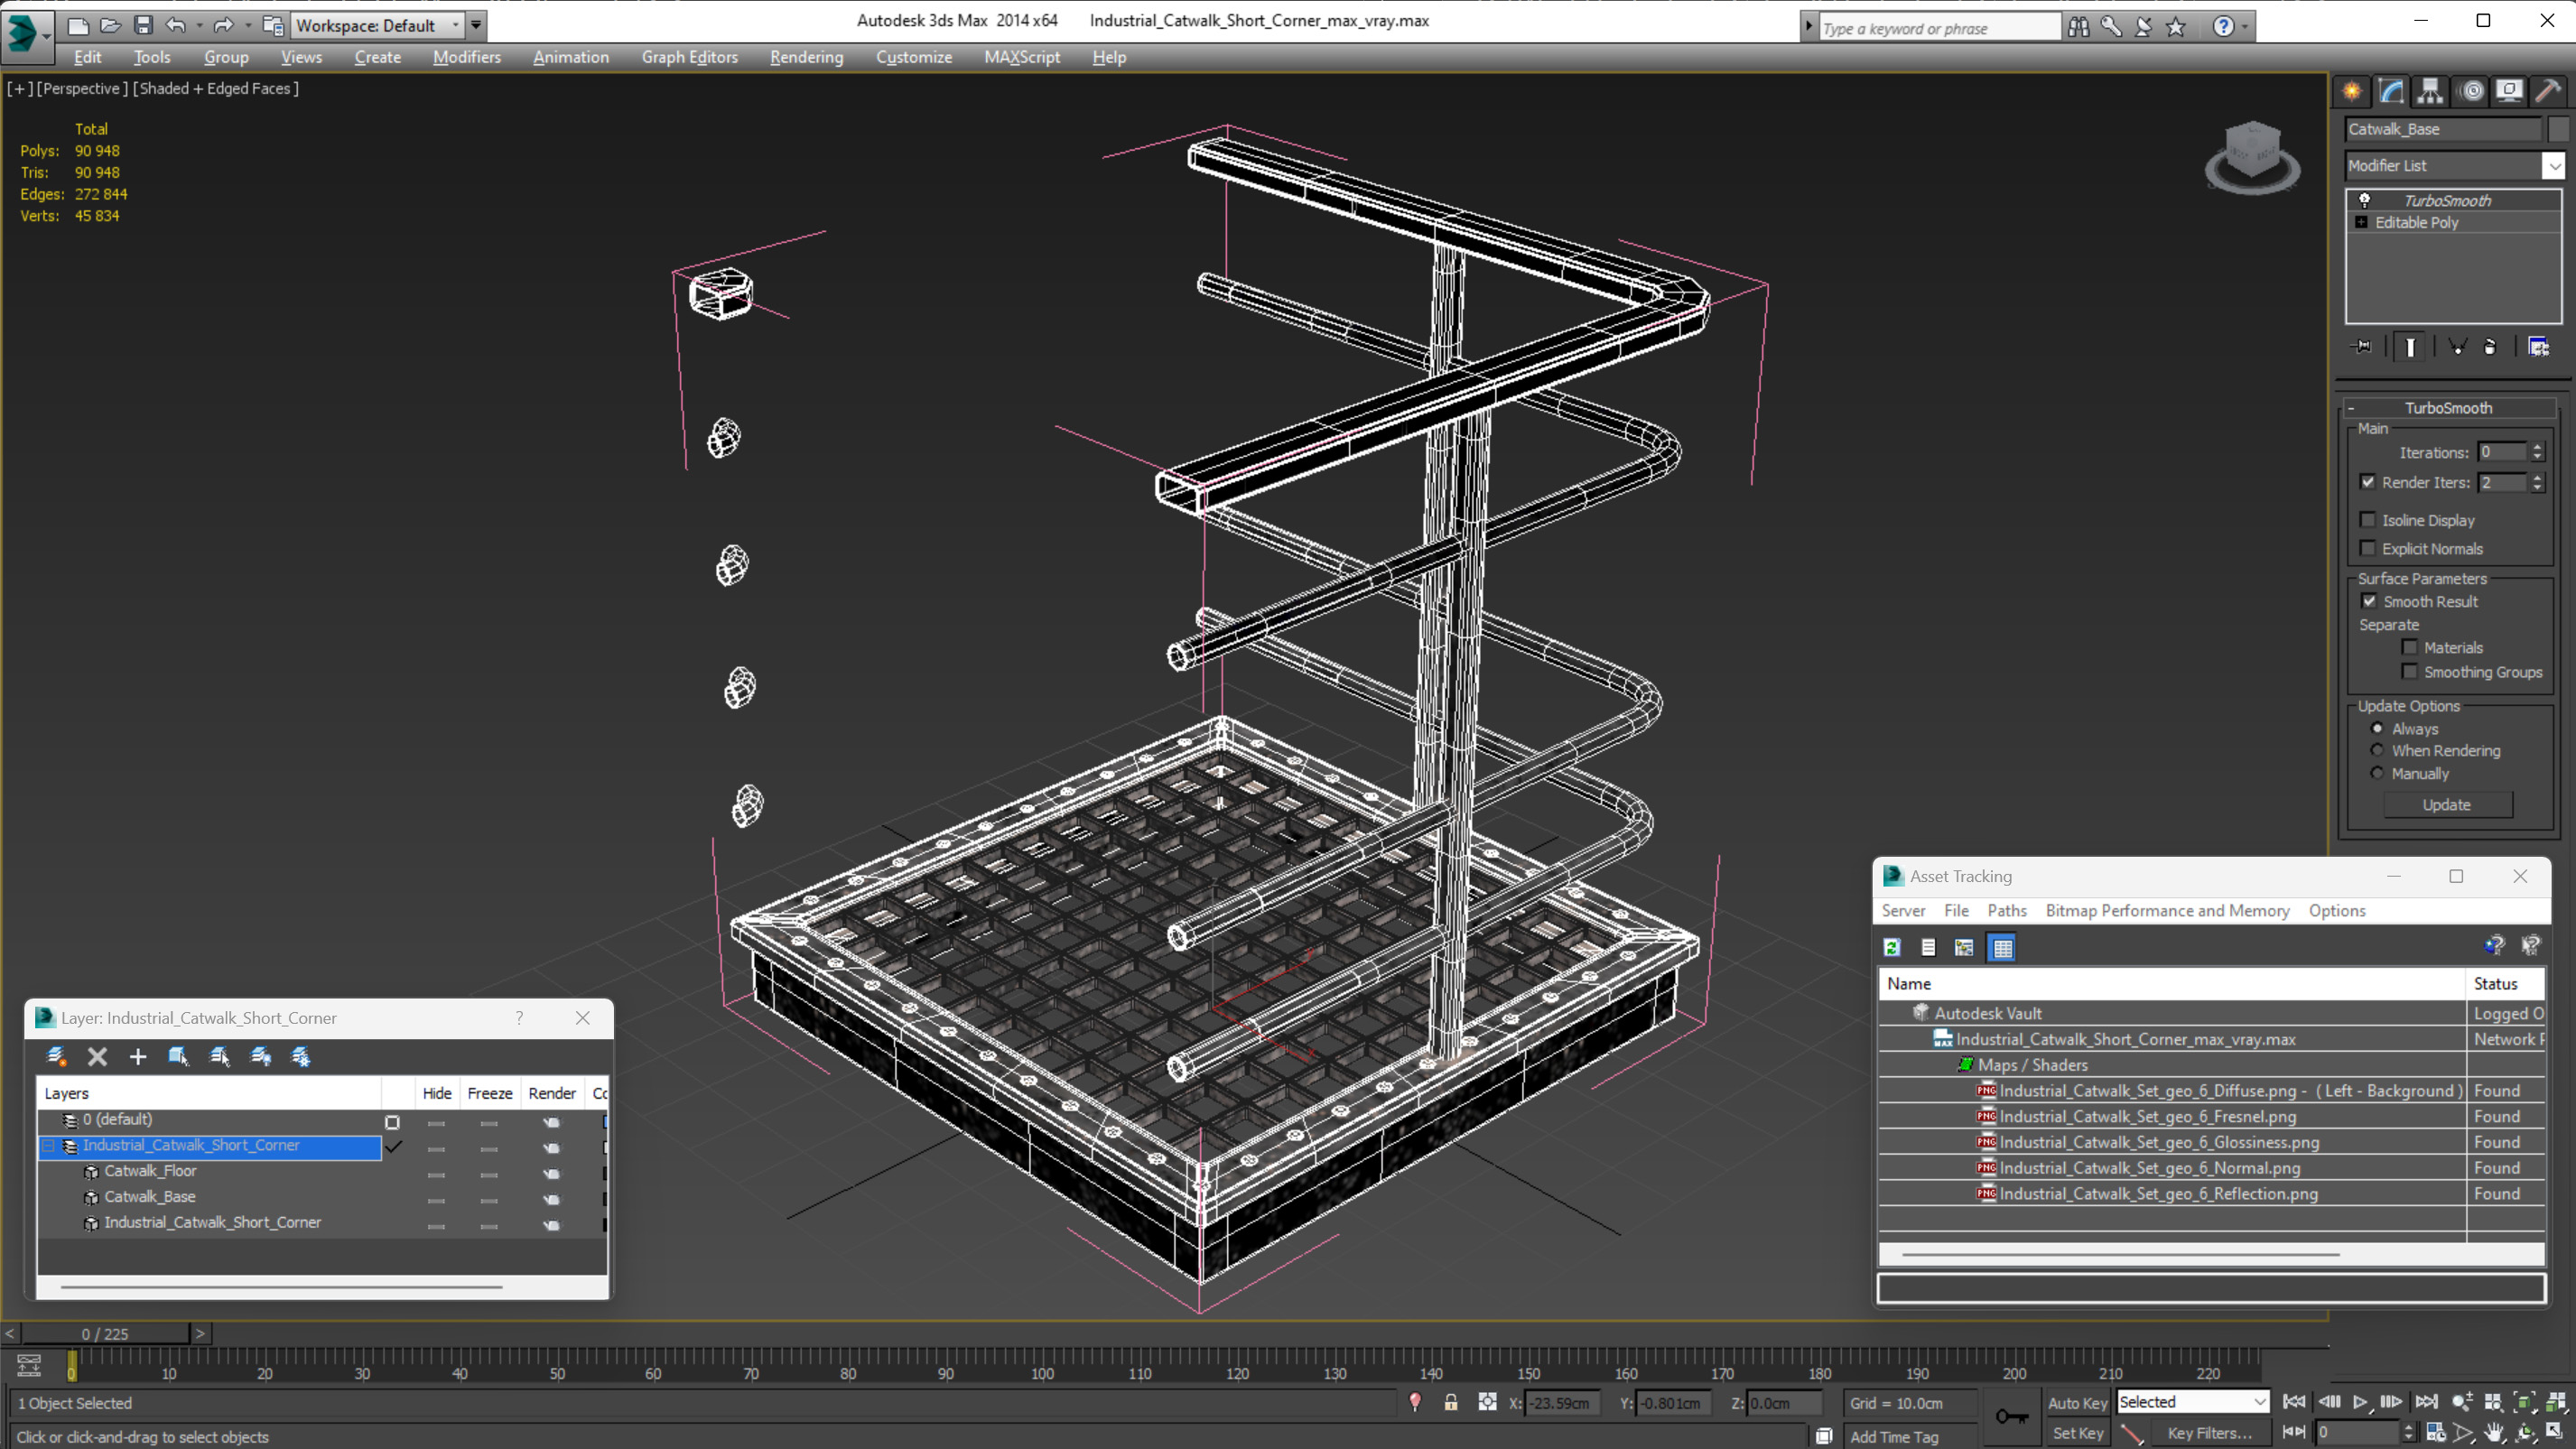Open Bitmap Performance and Memory menu

click(x=2167, y=910)
